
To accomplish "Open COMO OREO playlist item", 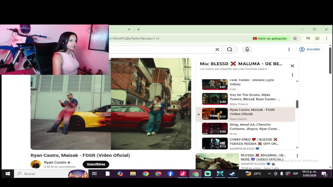I will pyautogui.click(x=245, y=143).
